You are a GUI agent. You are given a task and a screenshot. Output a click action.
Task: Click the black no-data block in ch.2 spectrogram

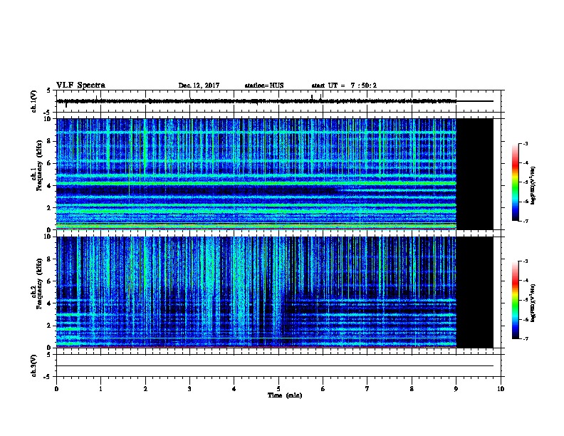474,292
